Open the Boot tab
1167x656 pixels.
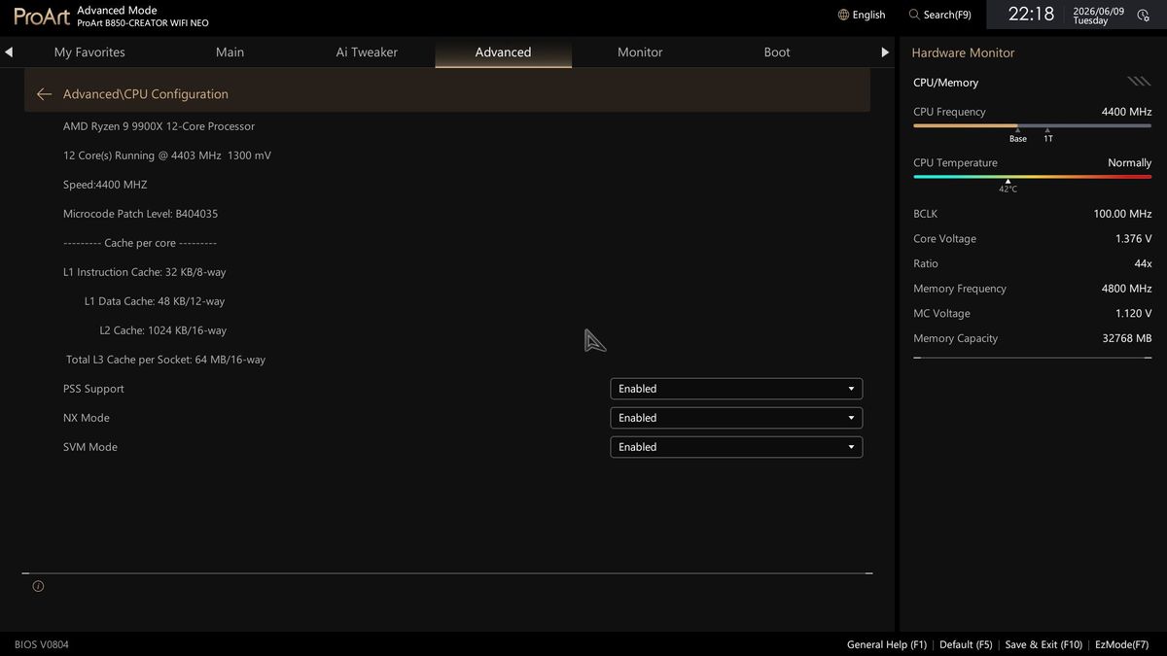pos(777,52)
